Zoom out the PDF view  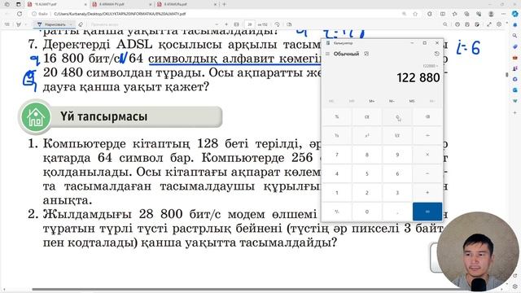tap(217, 24)
